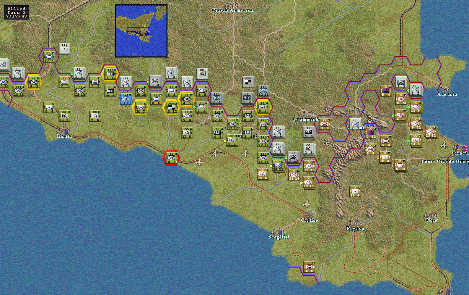Image resolution: width=469 pixels, height=295 pixels.
Task: Click the Licata city label
Action: 64,136
